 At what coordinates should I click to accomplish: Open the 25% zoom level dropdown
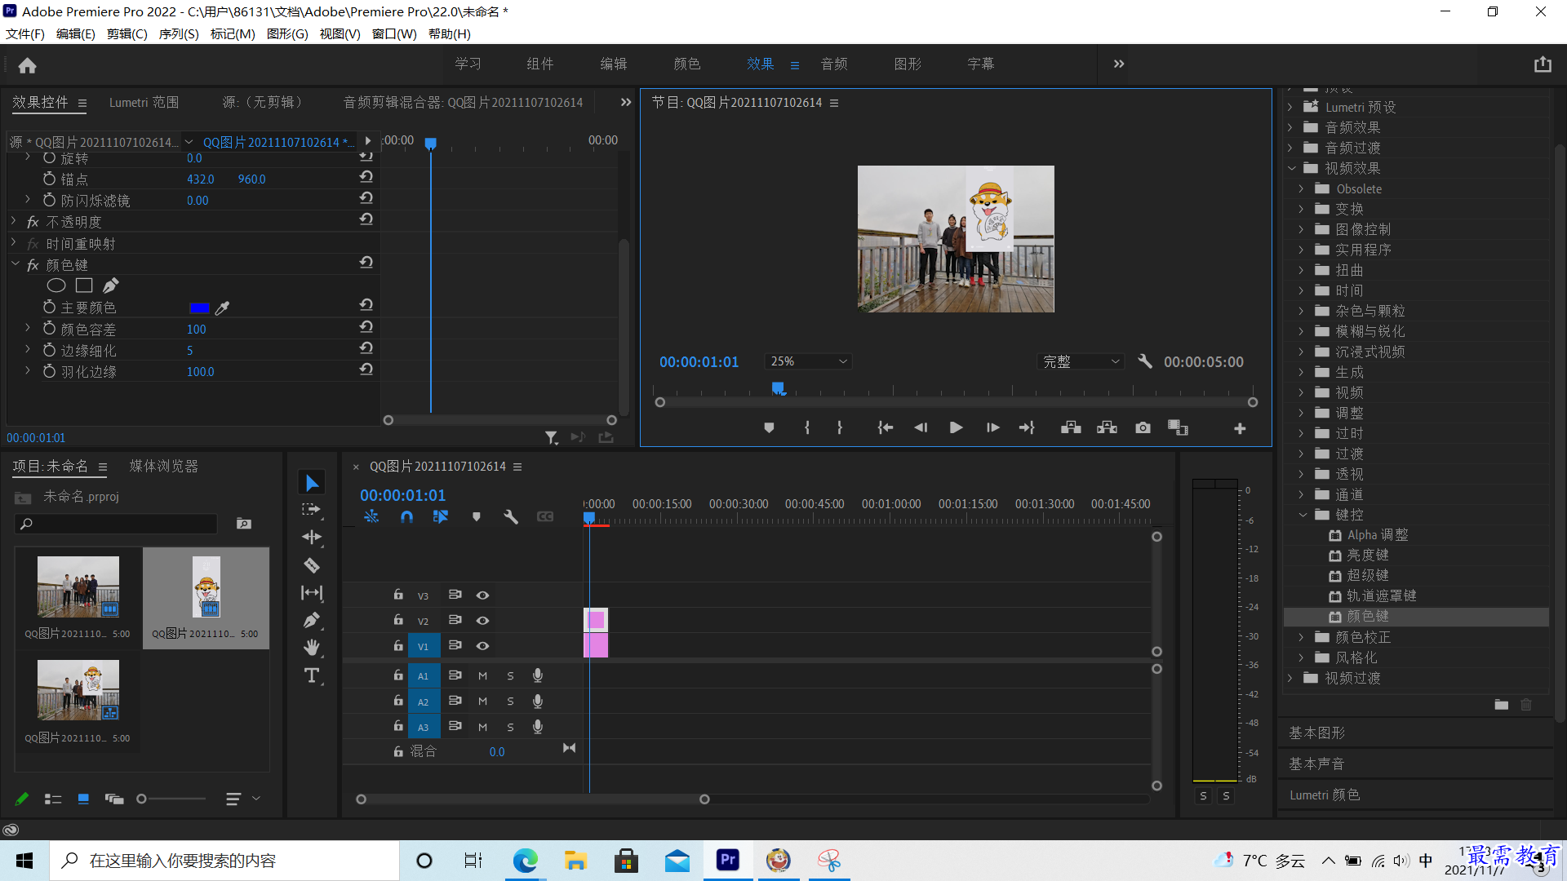click(x=808, y=361)
